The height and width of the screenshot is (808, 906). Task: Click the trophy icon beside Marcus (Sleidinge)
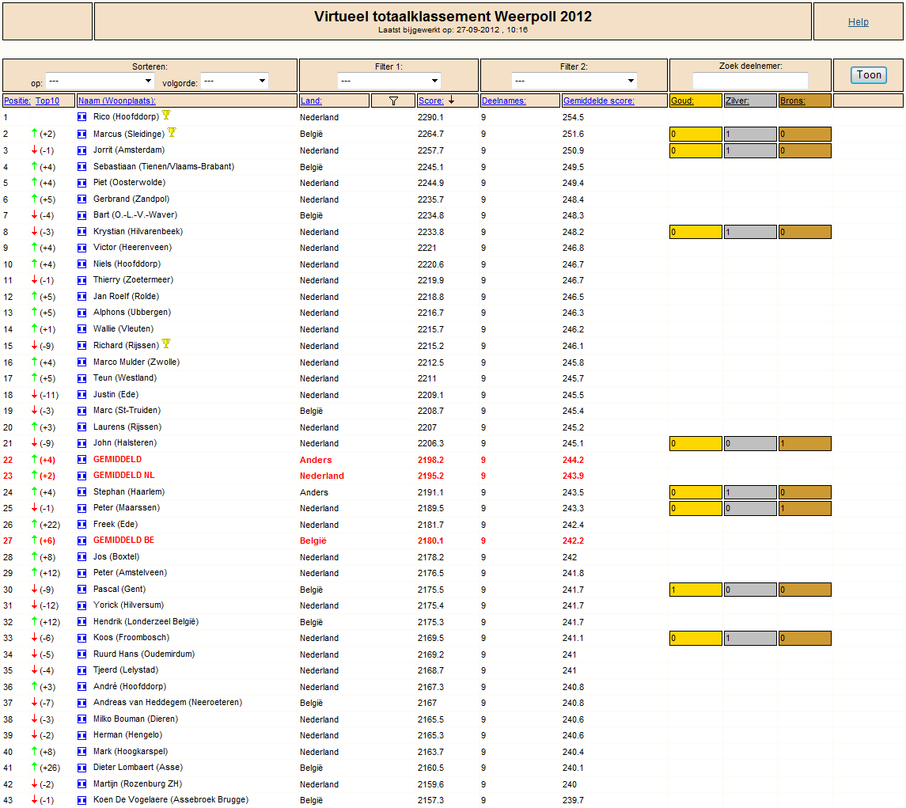[172, 132]
